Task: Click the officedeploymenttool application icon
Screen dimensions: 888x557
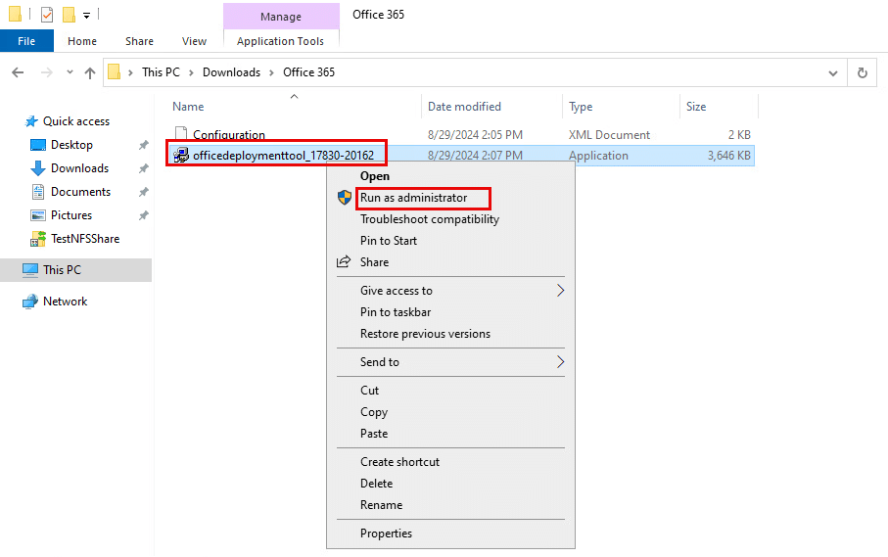Action: pyautogui.click(x=181, y=155)
